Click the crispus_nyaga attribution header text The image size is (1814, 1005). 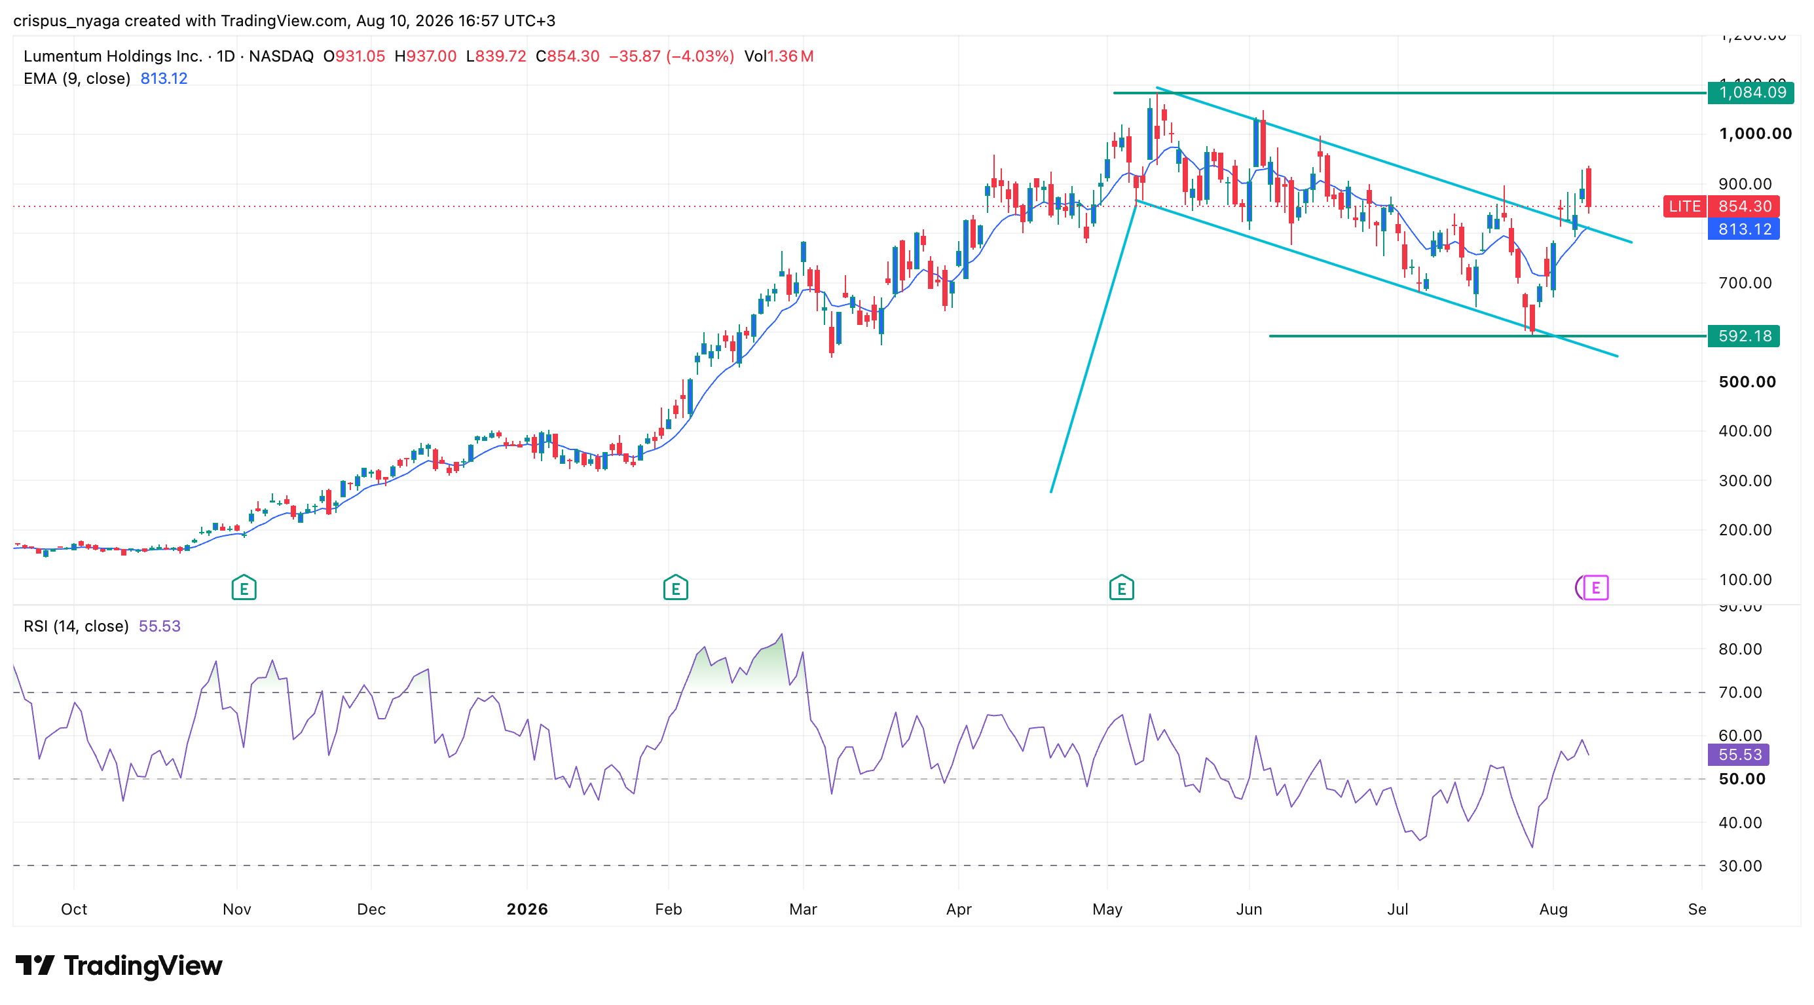[284, 20]
